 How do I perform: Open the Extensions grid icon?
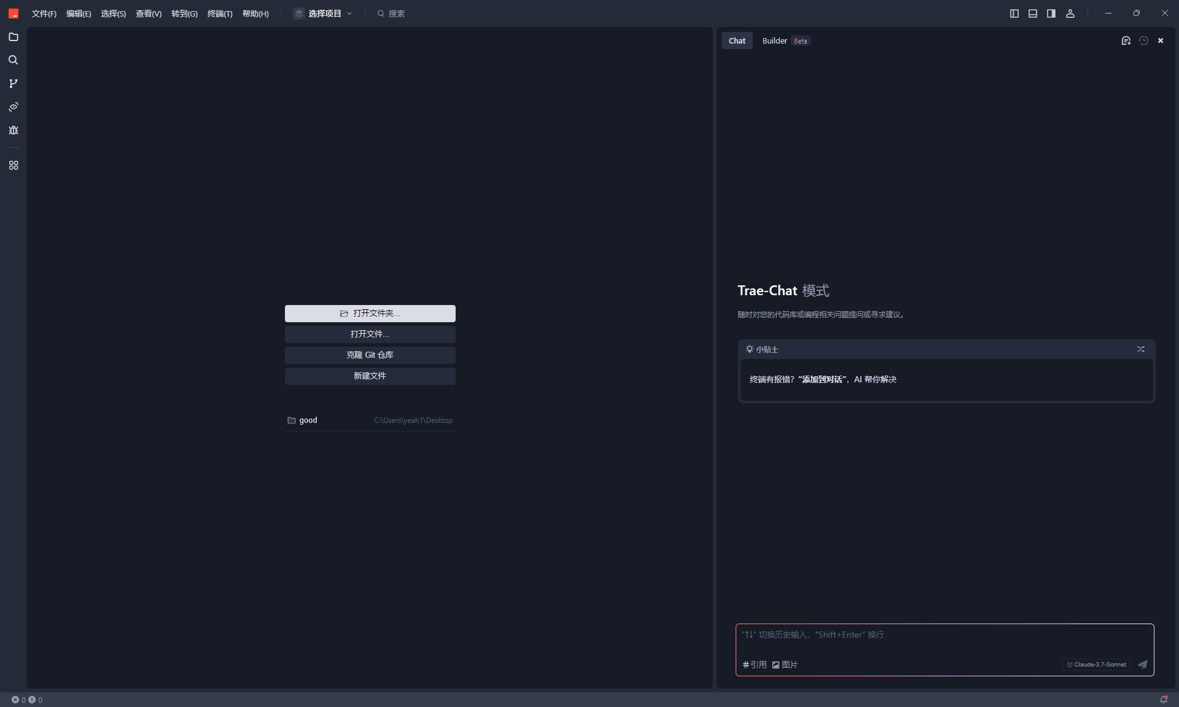(x=14, y=166)
